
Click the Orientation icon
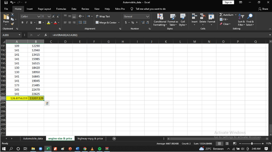[x=80, y=16]
